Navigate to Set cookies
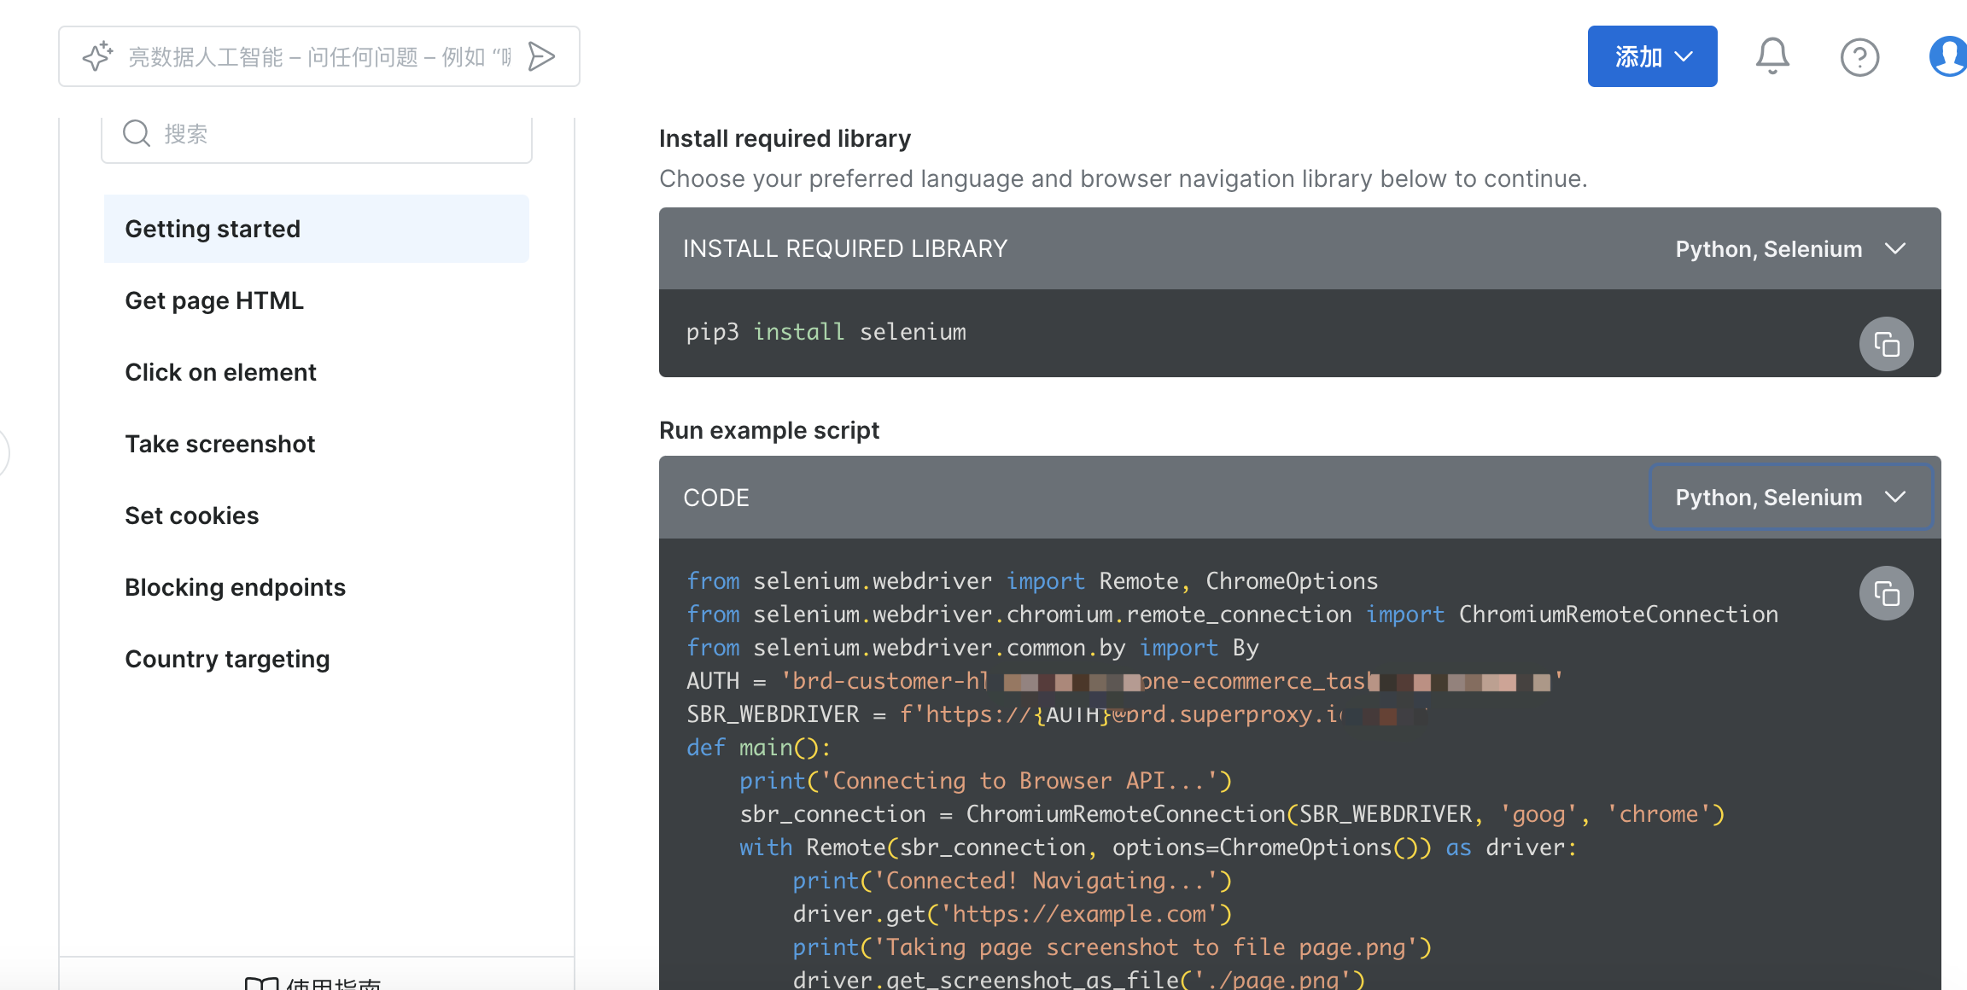Viewport: 1967px width, 990px height. coord(191,515)
